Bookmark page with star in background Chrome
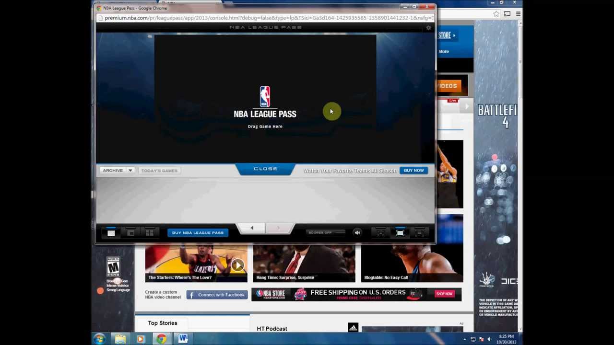 (496, 14)
